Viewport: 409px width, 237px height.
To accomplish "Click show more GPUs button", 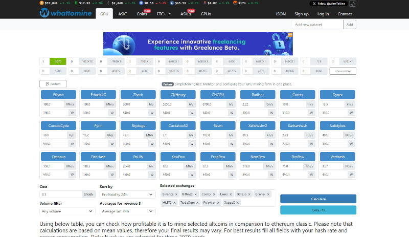I will (343, 71).
